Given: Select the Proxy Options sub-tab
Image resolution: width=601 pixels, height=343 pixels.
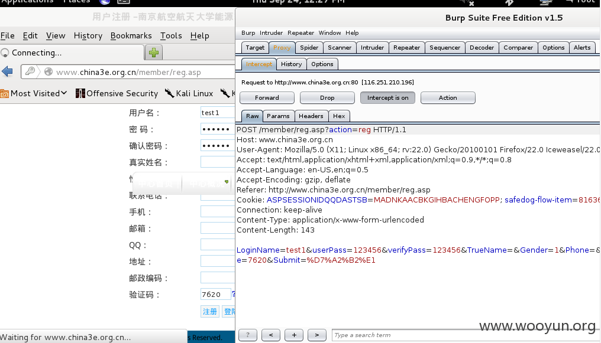Looking at the screenshot, I should 322,64.
